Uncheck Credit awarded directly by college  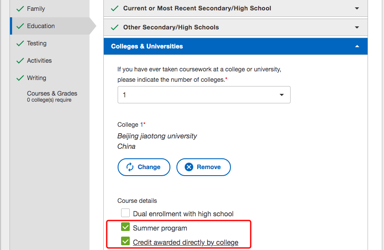coord(125,241)
